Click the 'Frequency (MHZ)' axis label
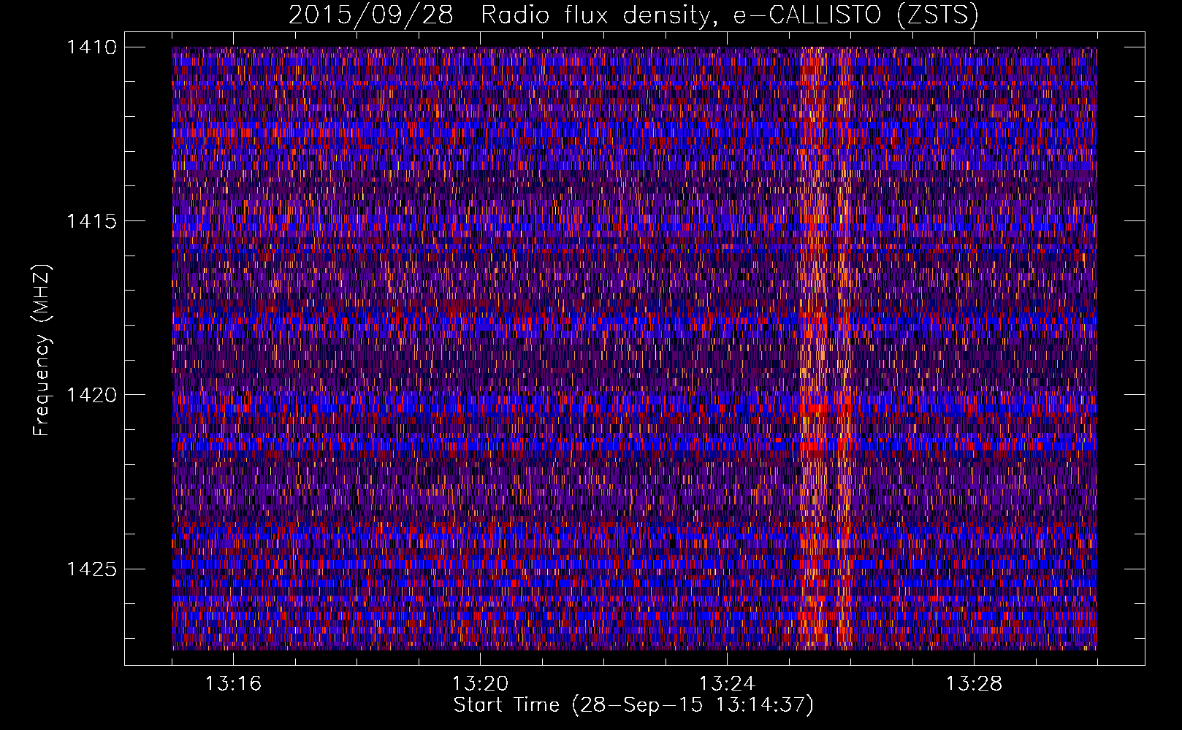Screen dimensions: 1182x730 point(42,350)
